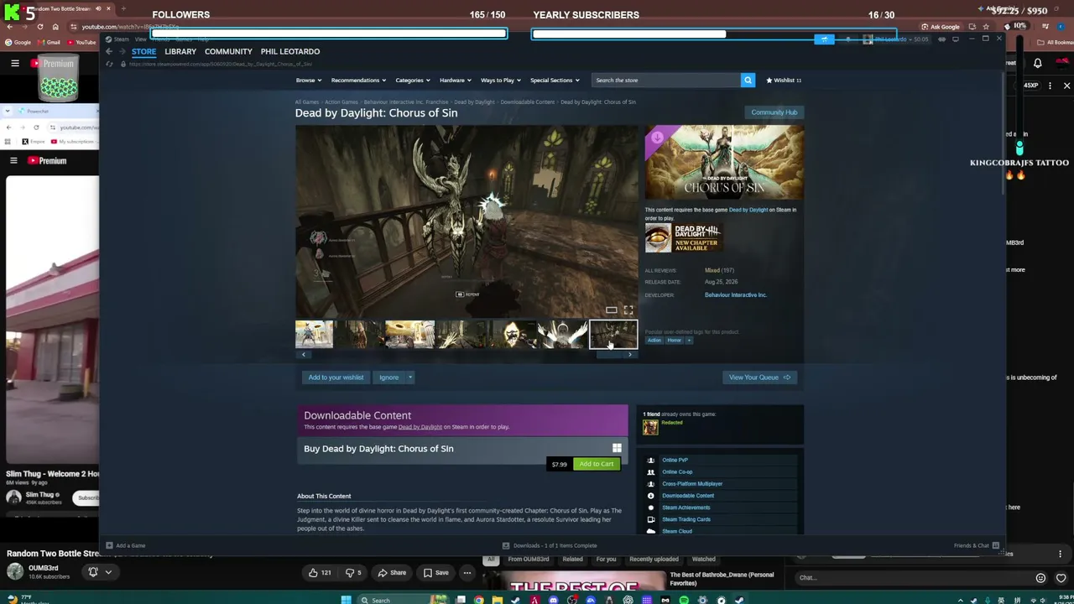1074x604 pixels.
Task: Dislike the YouTube video
Action: coord(354,573)
